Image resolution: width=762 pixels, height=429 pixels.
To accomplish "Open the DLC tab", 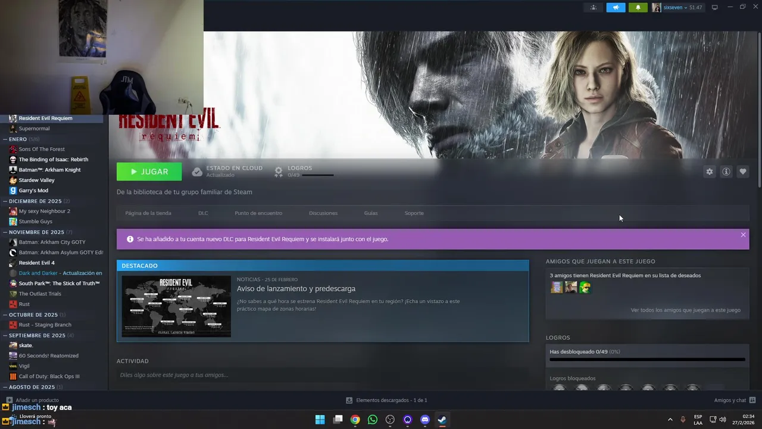I will click(x=203, y=213).
